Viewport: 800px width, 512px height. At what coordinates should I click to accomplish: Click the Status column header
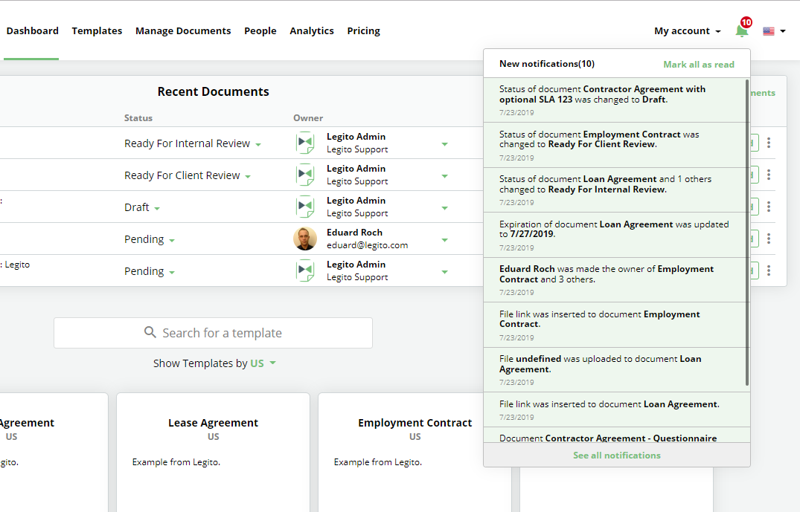138,117
